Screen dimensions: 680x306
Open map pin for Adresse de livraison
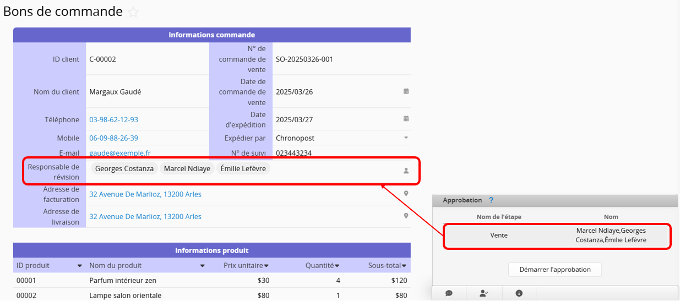click(x=406, y=216)
